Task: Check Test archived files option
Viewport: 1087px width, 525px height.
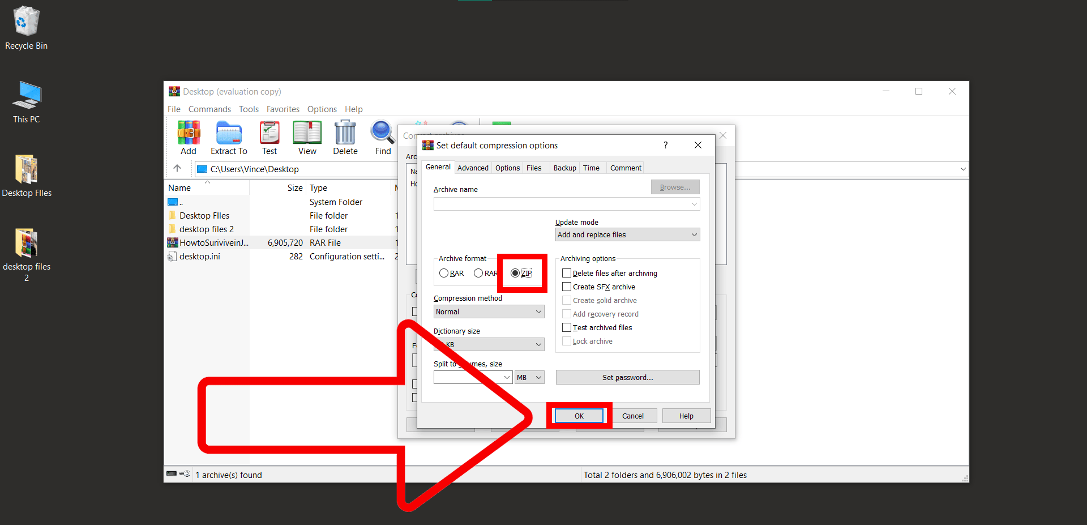Action: (x=567, y=327)
